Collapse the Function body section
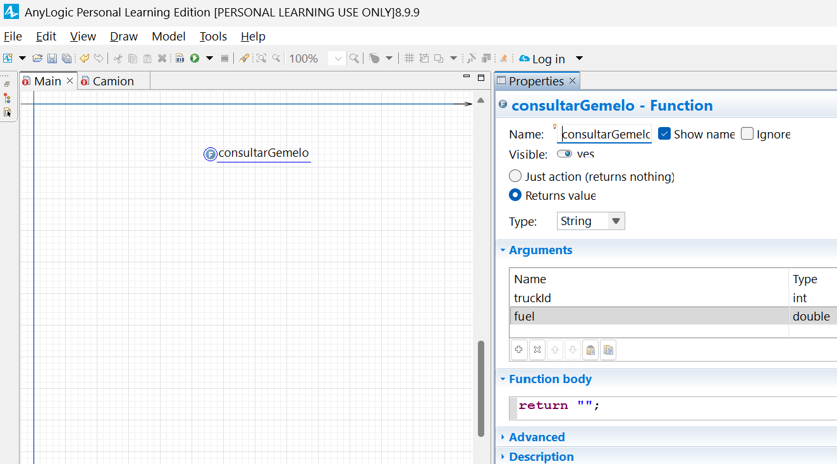 [x=503, y=379]
